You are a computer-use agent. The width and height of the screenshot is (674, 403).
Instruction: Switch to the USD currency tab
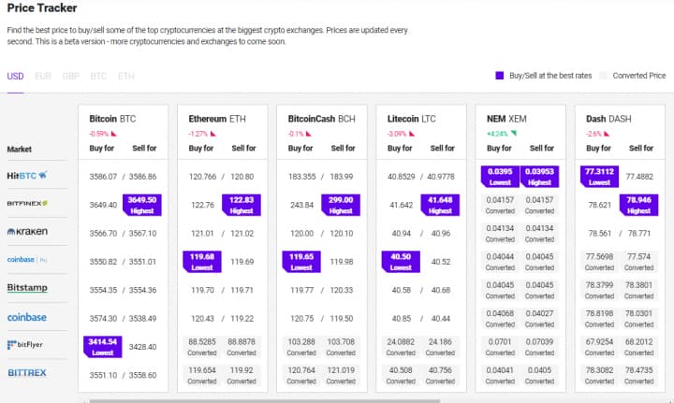[15, 76]
